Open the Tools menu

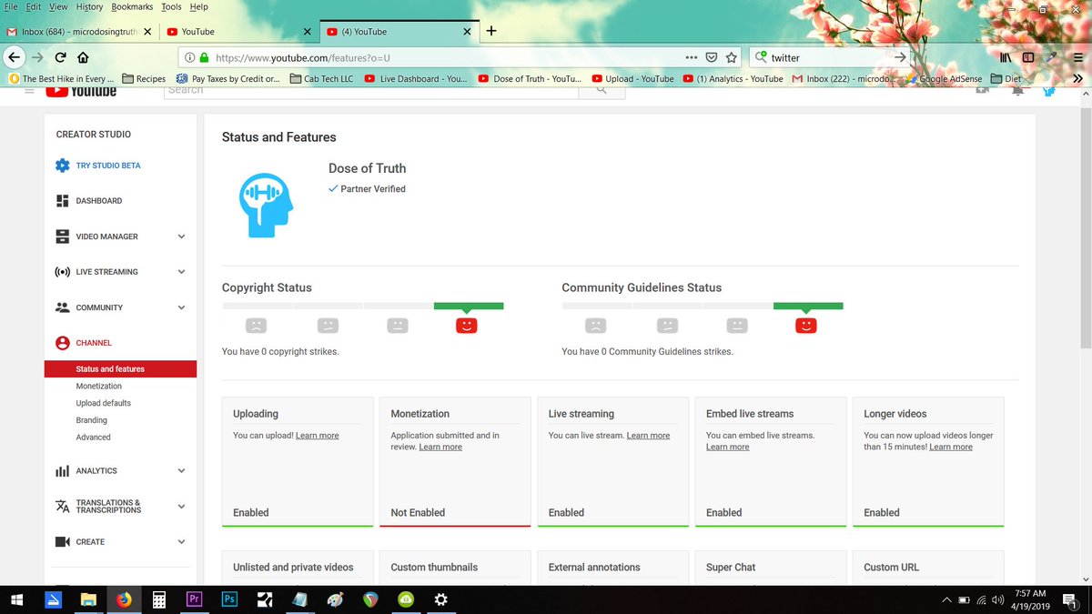(x=171, y=6)
